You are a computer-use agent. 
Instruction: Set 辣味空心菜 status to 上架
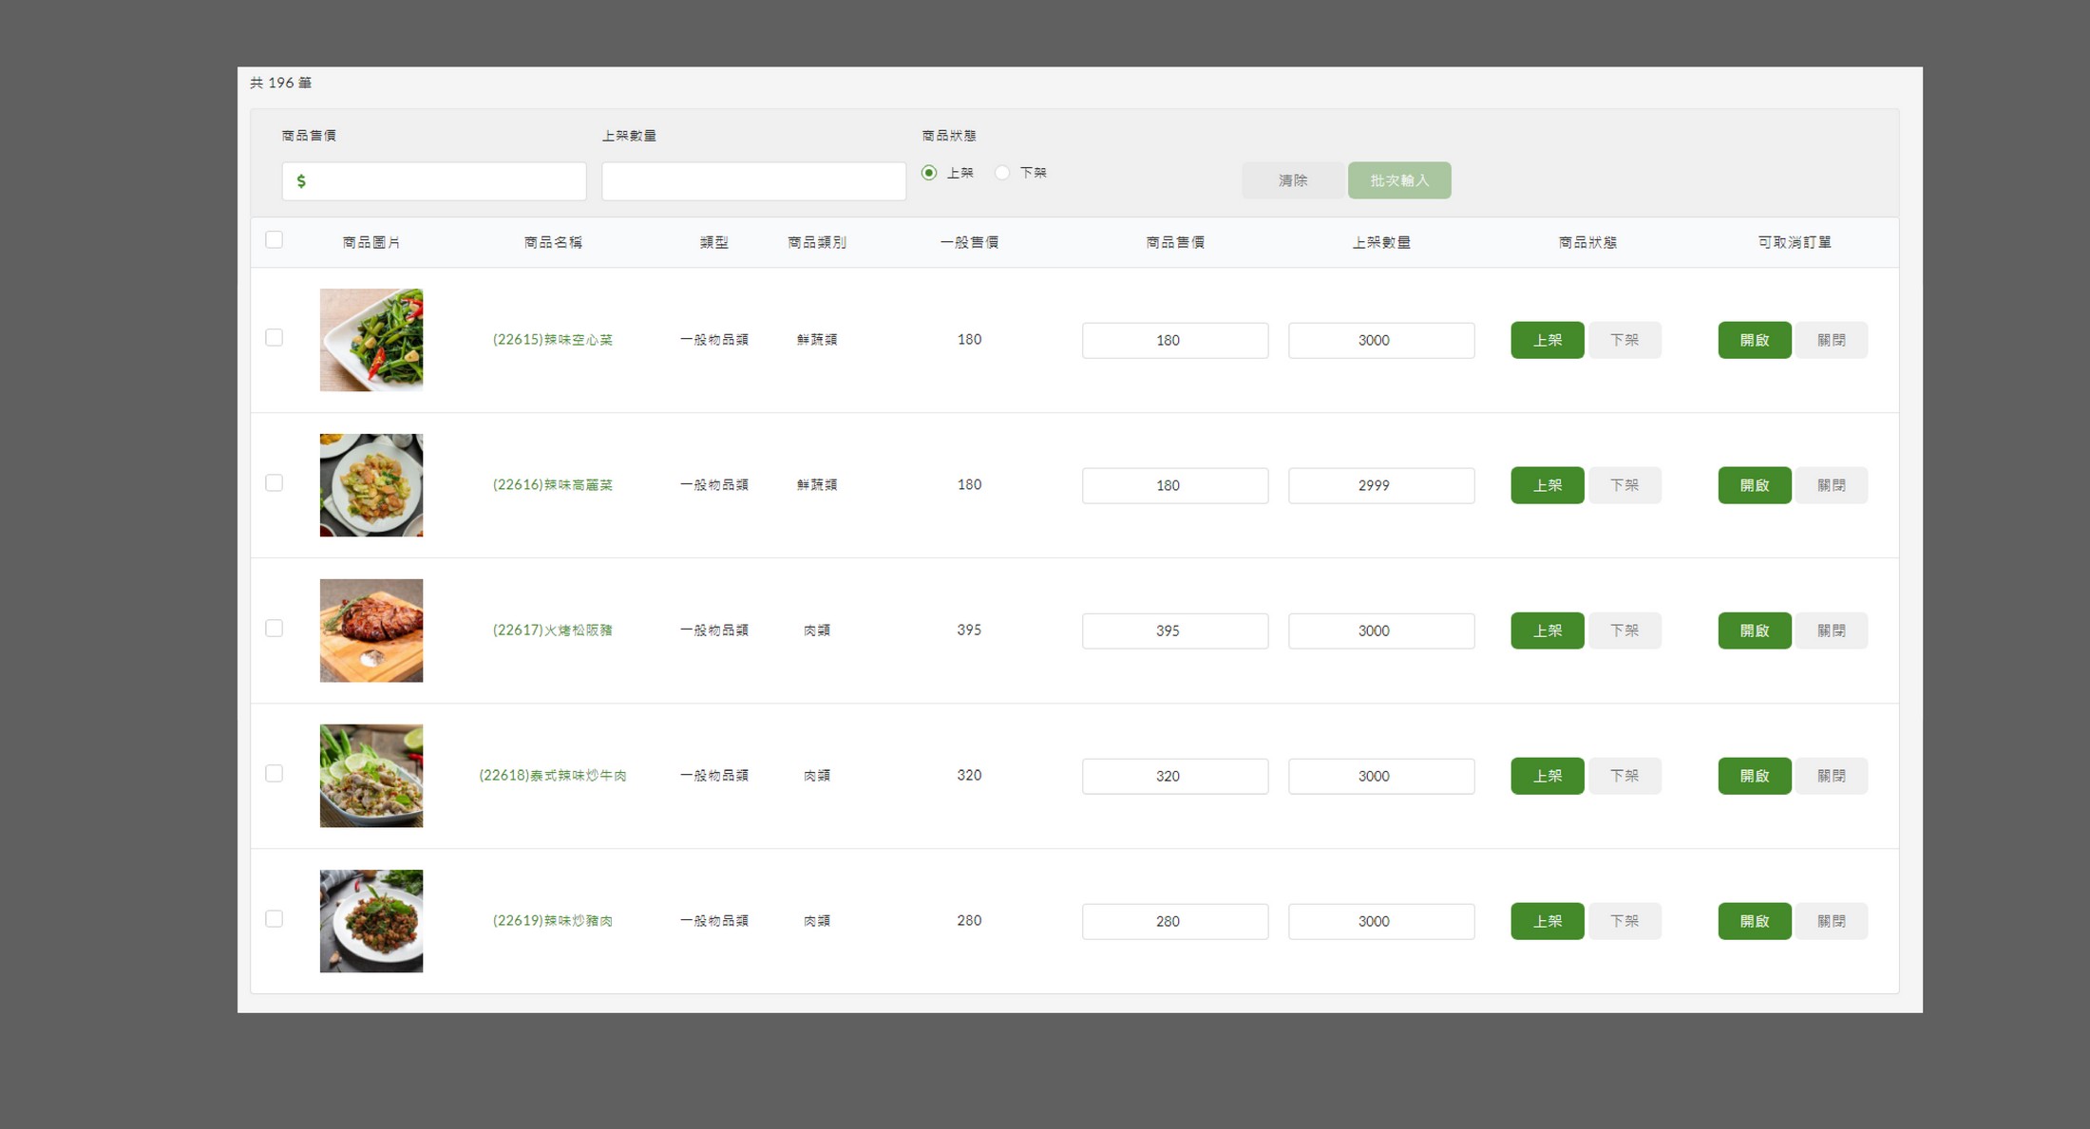[1548, 340]
